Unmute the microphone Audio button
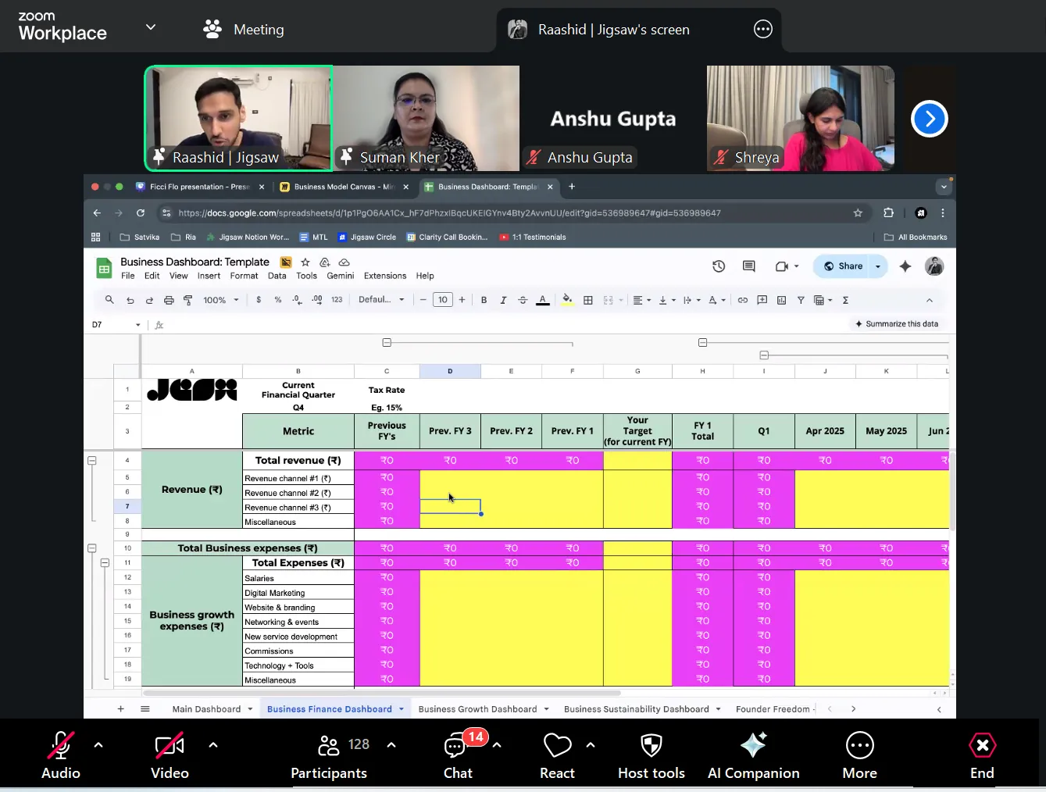Screen dimensions: 1046x792 click(61, 755)
